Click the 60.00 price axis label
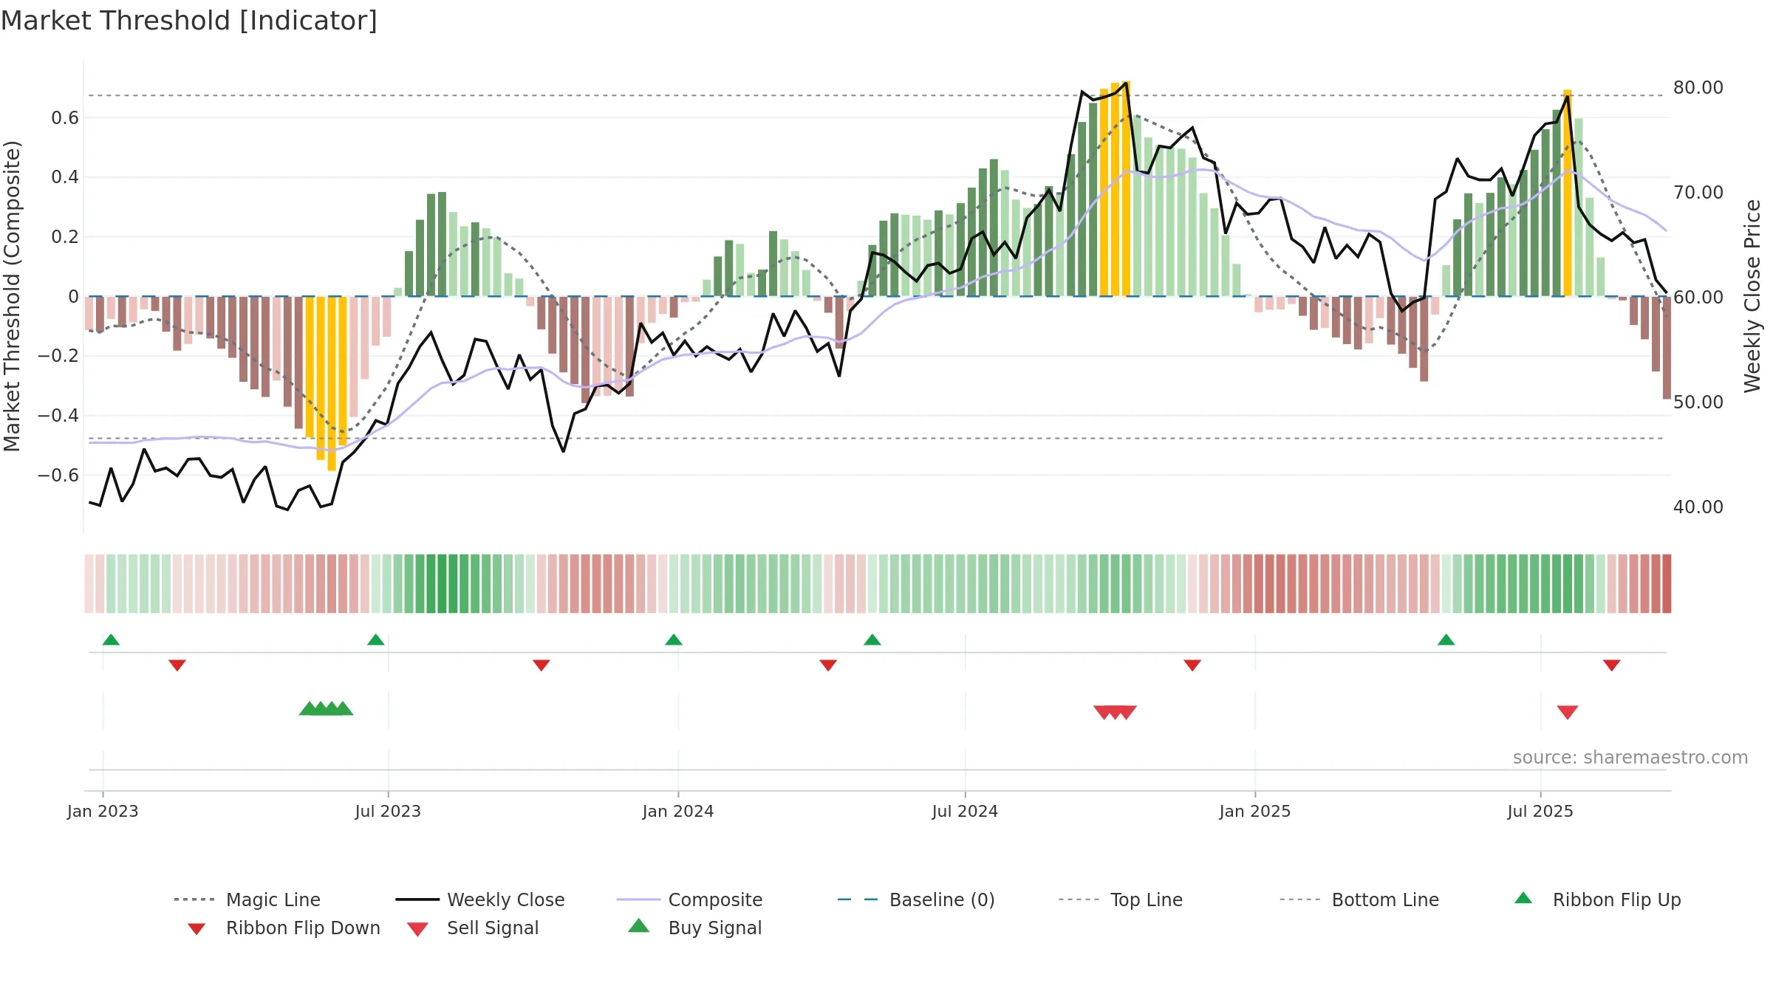This screenshot has width=1773, height=997. pyautogui.click(x=1698, y=297)
